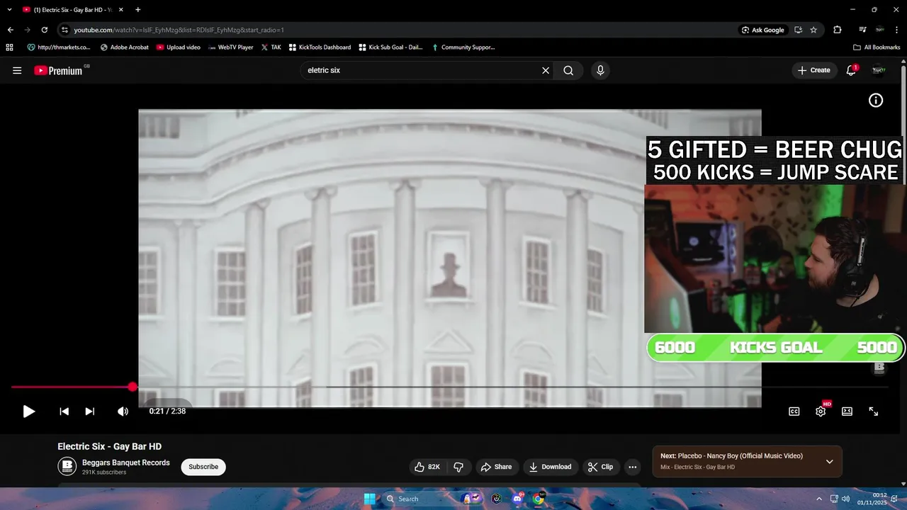The width and height of the screenshot is (907, 510).
Task: Expand the Next playlist panel chevron
Action: pos(830,461)
